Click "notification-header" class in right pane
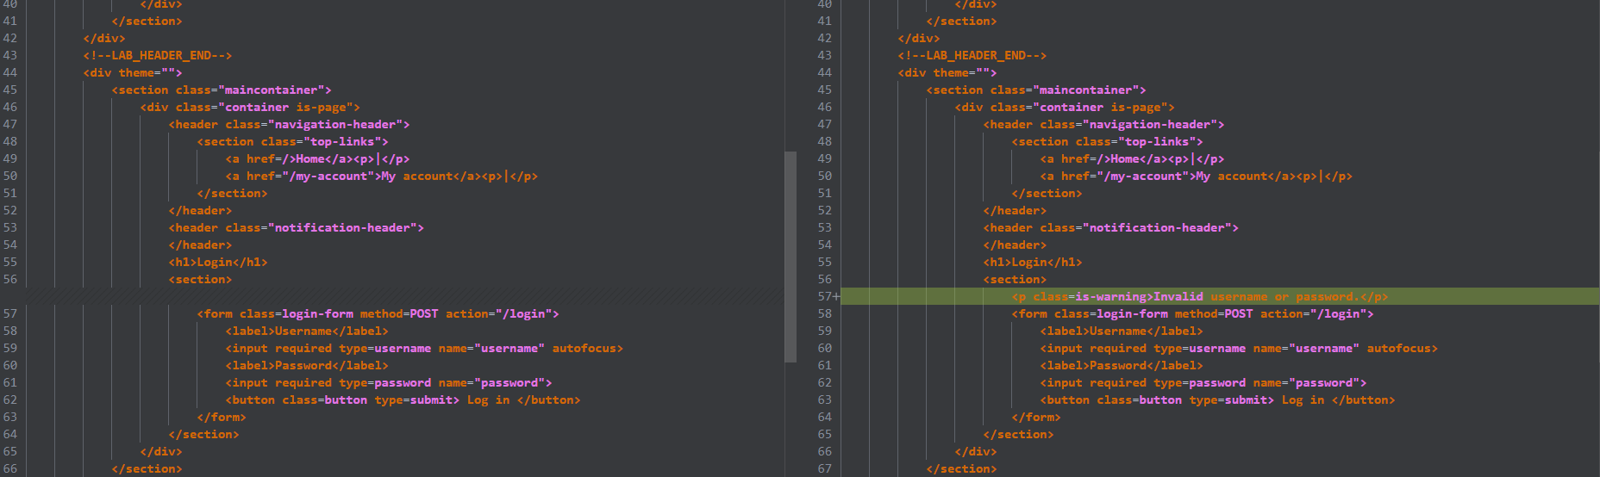1600x477 pixels. [1156, 228]
